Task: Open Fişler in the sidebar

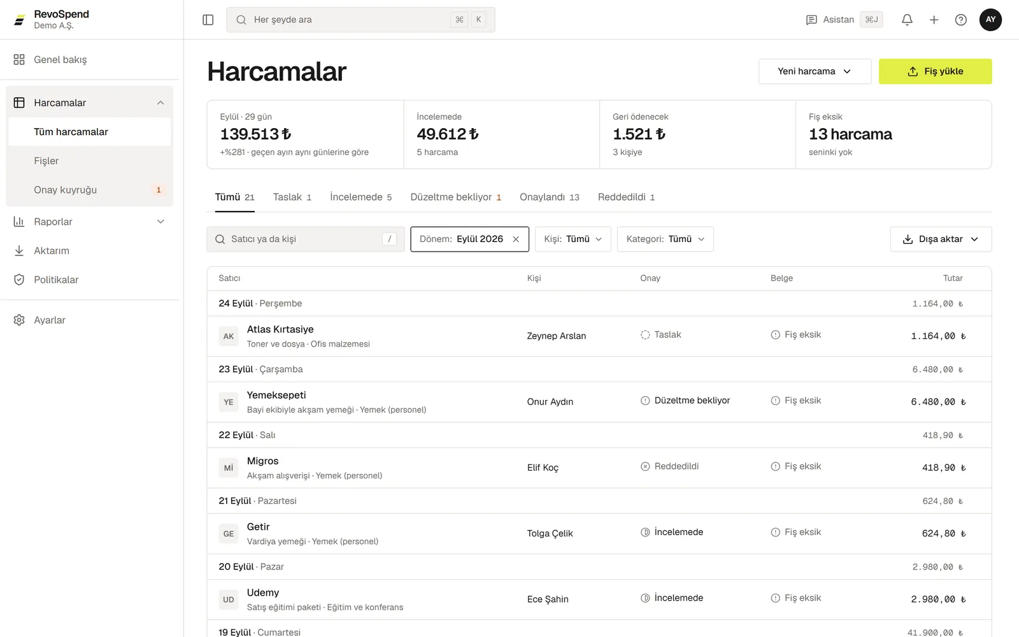Action: tap(89, 161)
